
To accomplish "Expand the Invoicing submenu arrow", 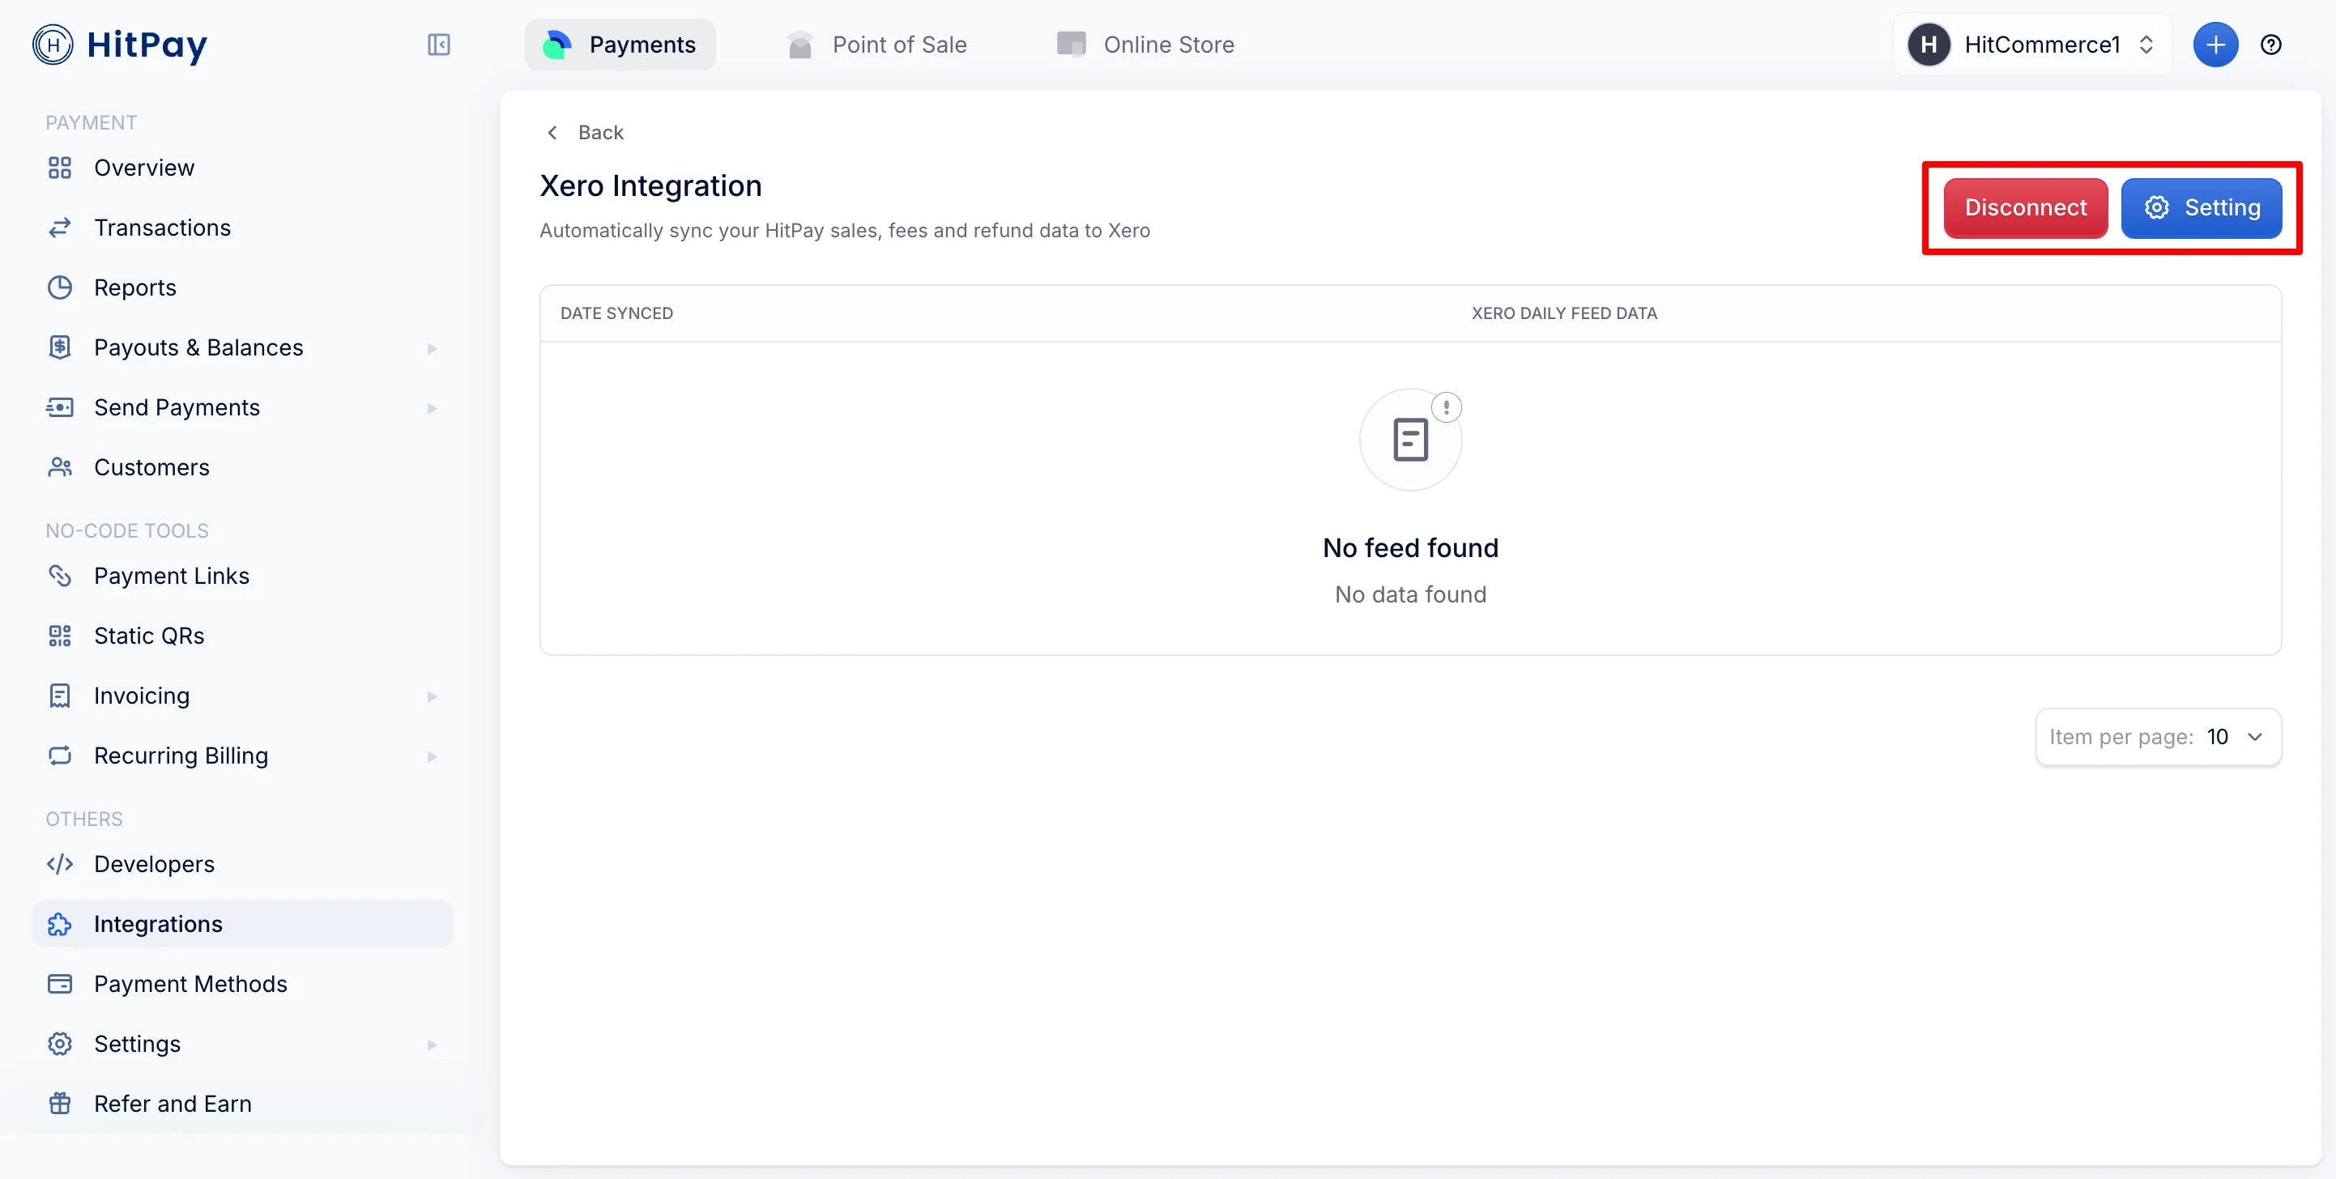I will coord(432,696).
